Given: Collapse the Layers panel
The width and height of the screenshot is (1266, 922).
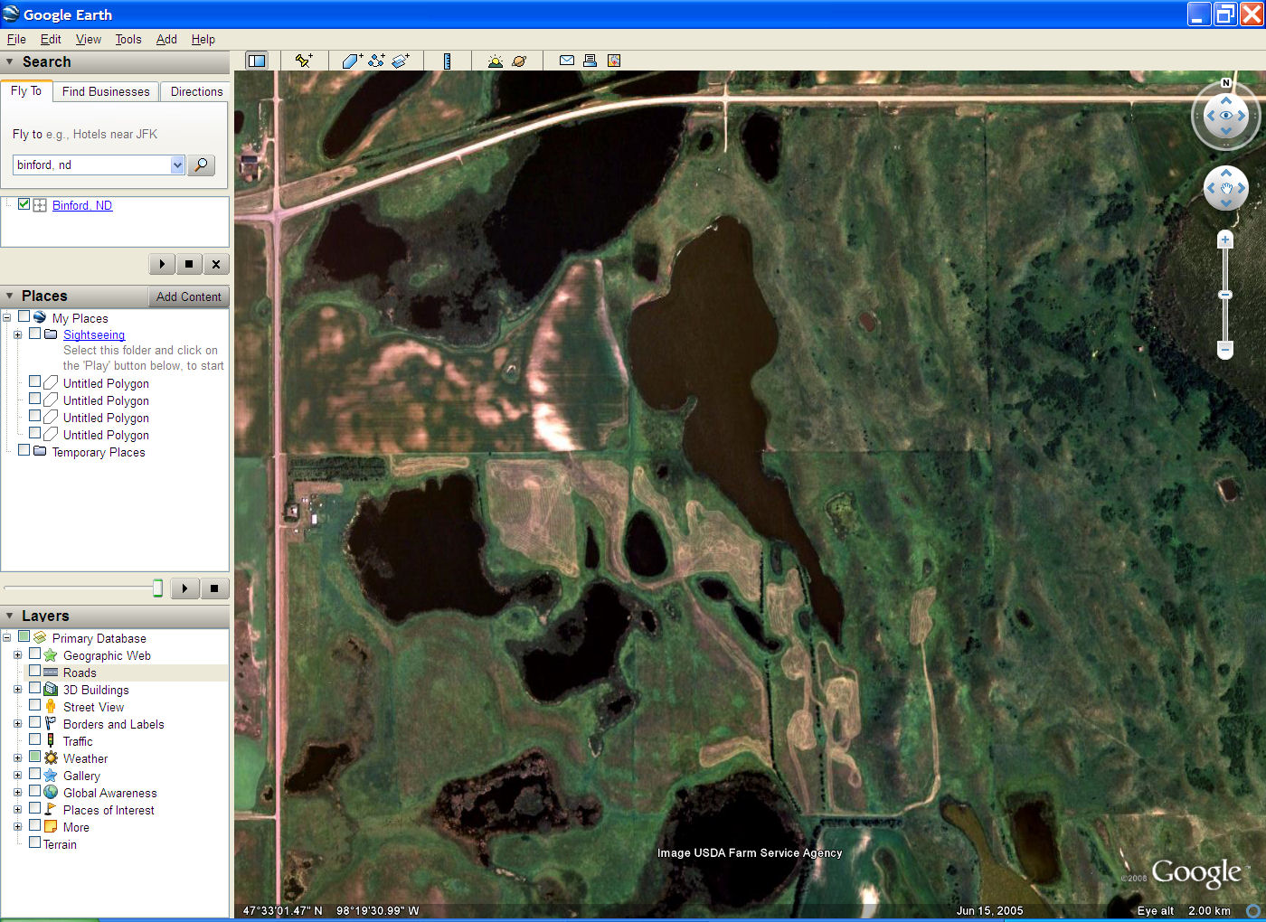Looking at the screenshot, I should coord(10,616).
